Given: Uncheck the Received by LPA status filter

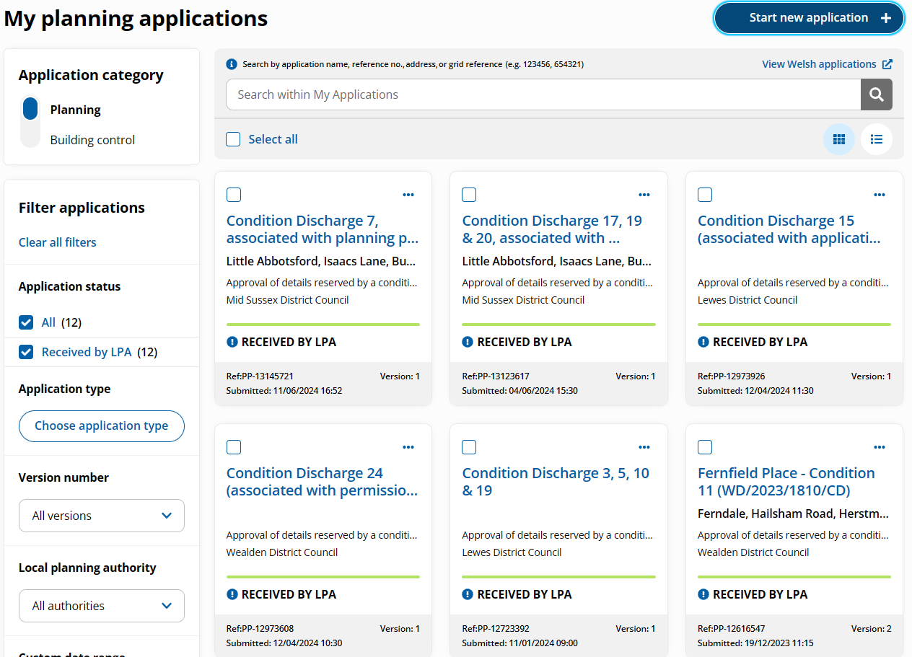Looking at the screenshot, I should (27, 352).
